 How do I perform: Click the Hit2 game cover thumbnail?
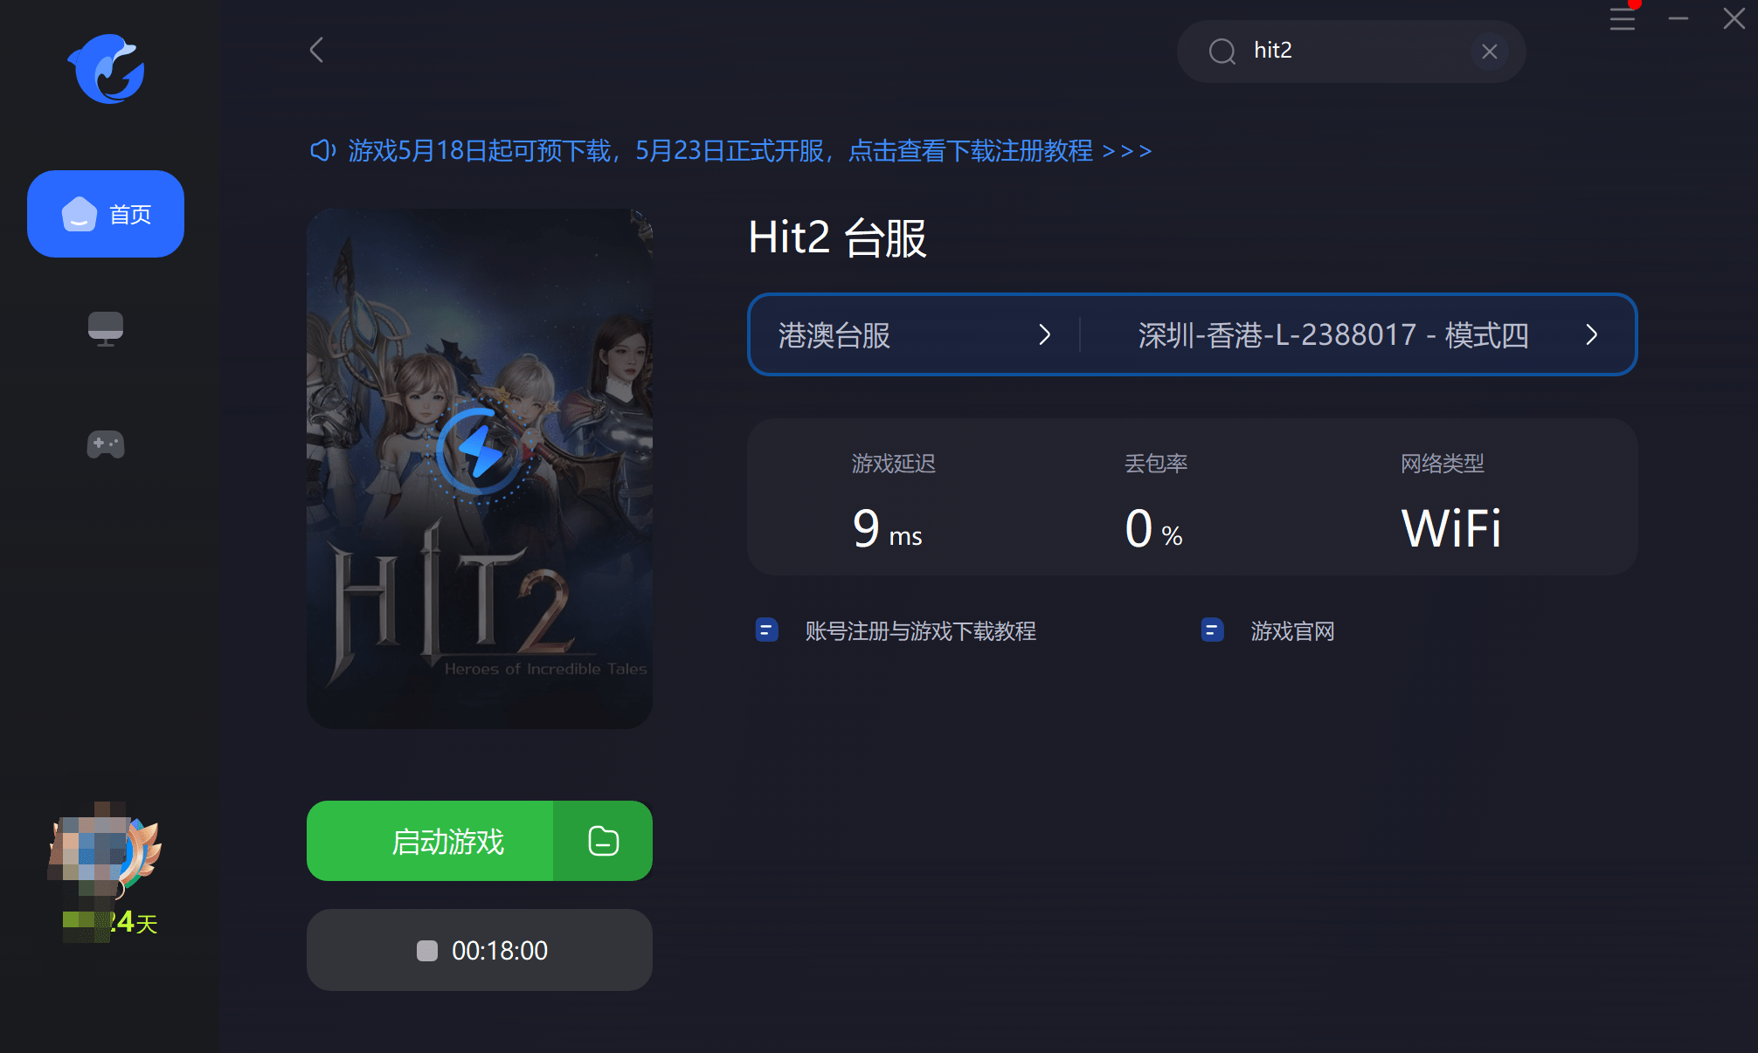click(480, 469)
